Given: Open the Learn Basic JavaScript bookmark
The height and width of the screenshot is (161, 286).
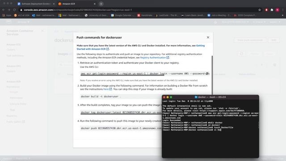Looking at the screenshot, I should (x=193, y=15).
